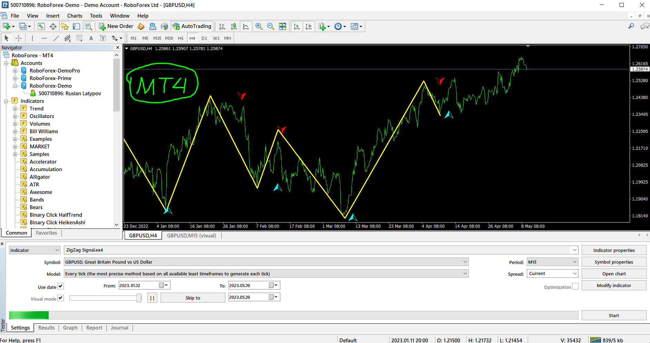Enable chart shift icon
The image size is (650, 343).
point(309,26)
